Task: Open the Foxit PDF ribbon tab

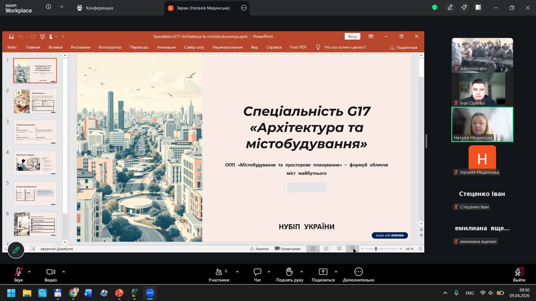Action: click(x=298, y=47)
